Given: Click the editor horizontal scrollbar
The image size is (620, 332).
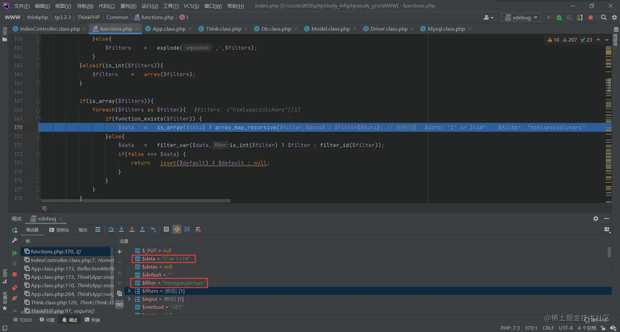Looking at the screenshot, I should (136, 201).
